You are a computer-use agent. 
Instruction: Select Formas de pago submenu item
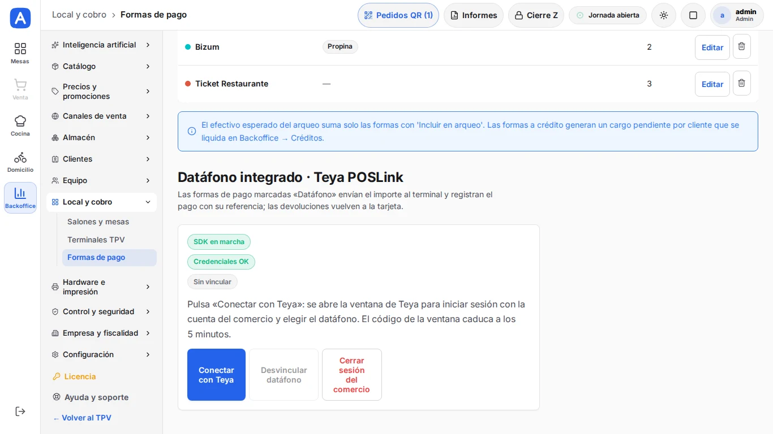click(109, 258)
